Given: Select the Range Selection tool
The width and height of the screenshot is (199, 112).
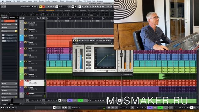Looking at the screenshot, I should (x=82, y=7).
